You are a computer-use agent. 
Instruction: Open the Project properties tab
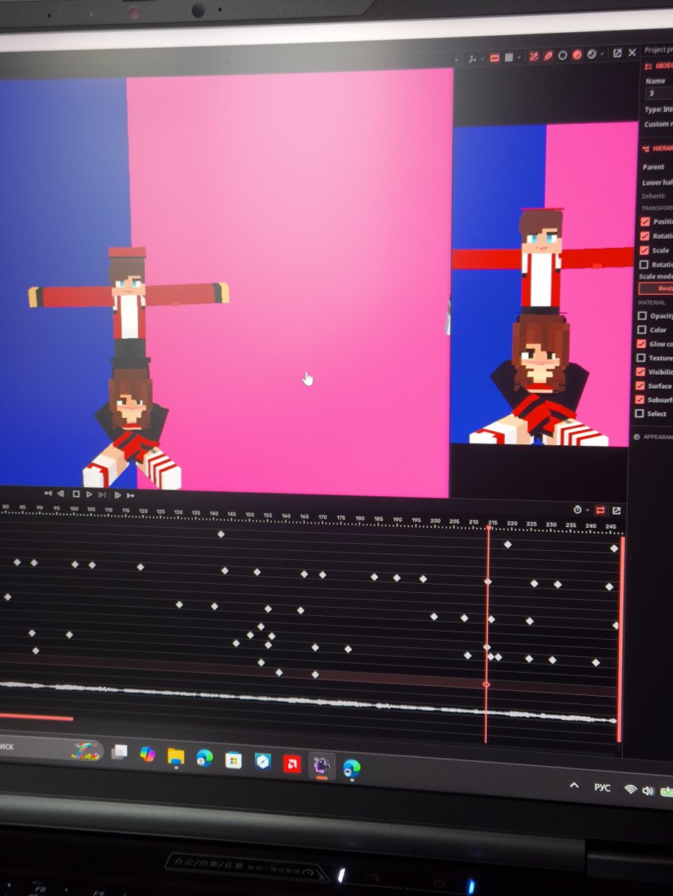pyautogui.click(x=658, y=50)
